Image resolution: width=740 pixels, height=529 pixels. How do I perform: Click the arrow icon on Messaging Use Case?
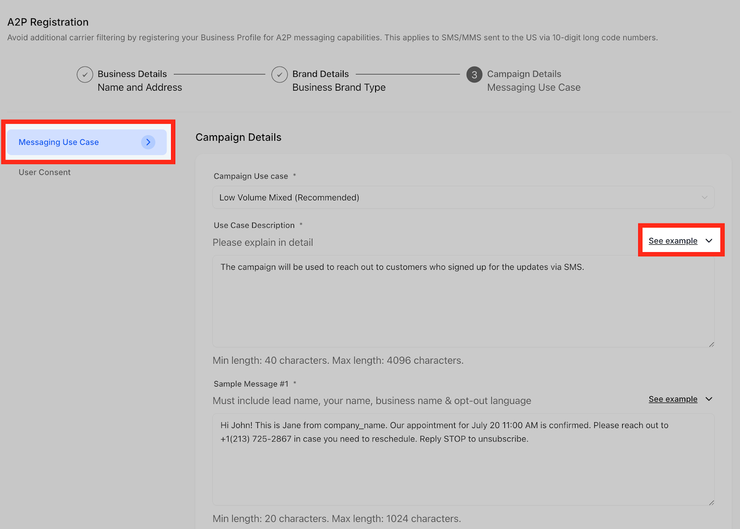(148, 142)
